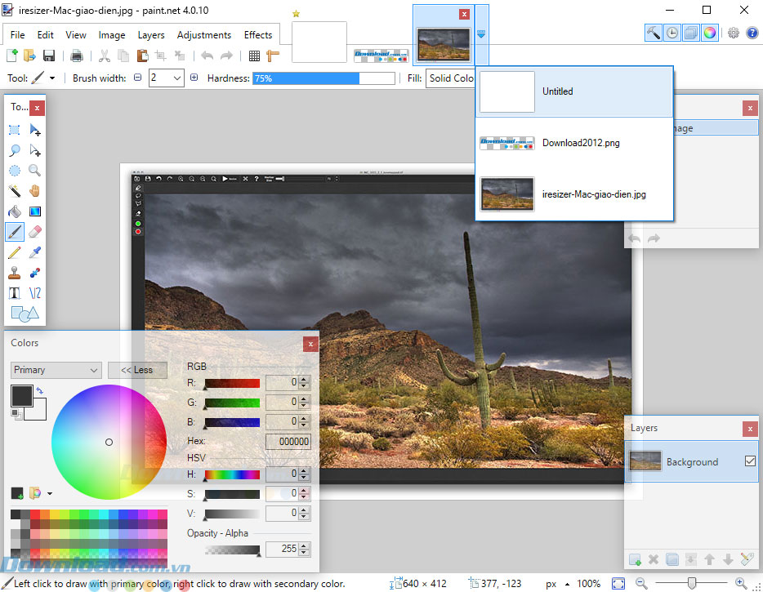Click the << Less button

click(x=136, y=370)
